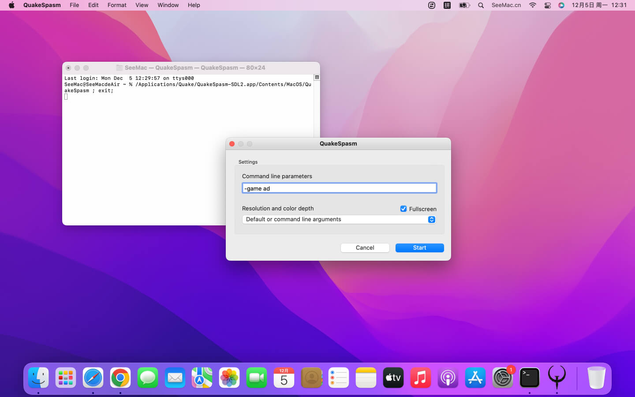The height and width of the screenshot is (397, 635).
Task: Open the App Store dock icon
Action: (475, 378)
